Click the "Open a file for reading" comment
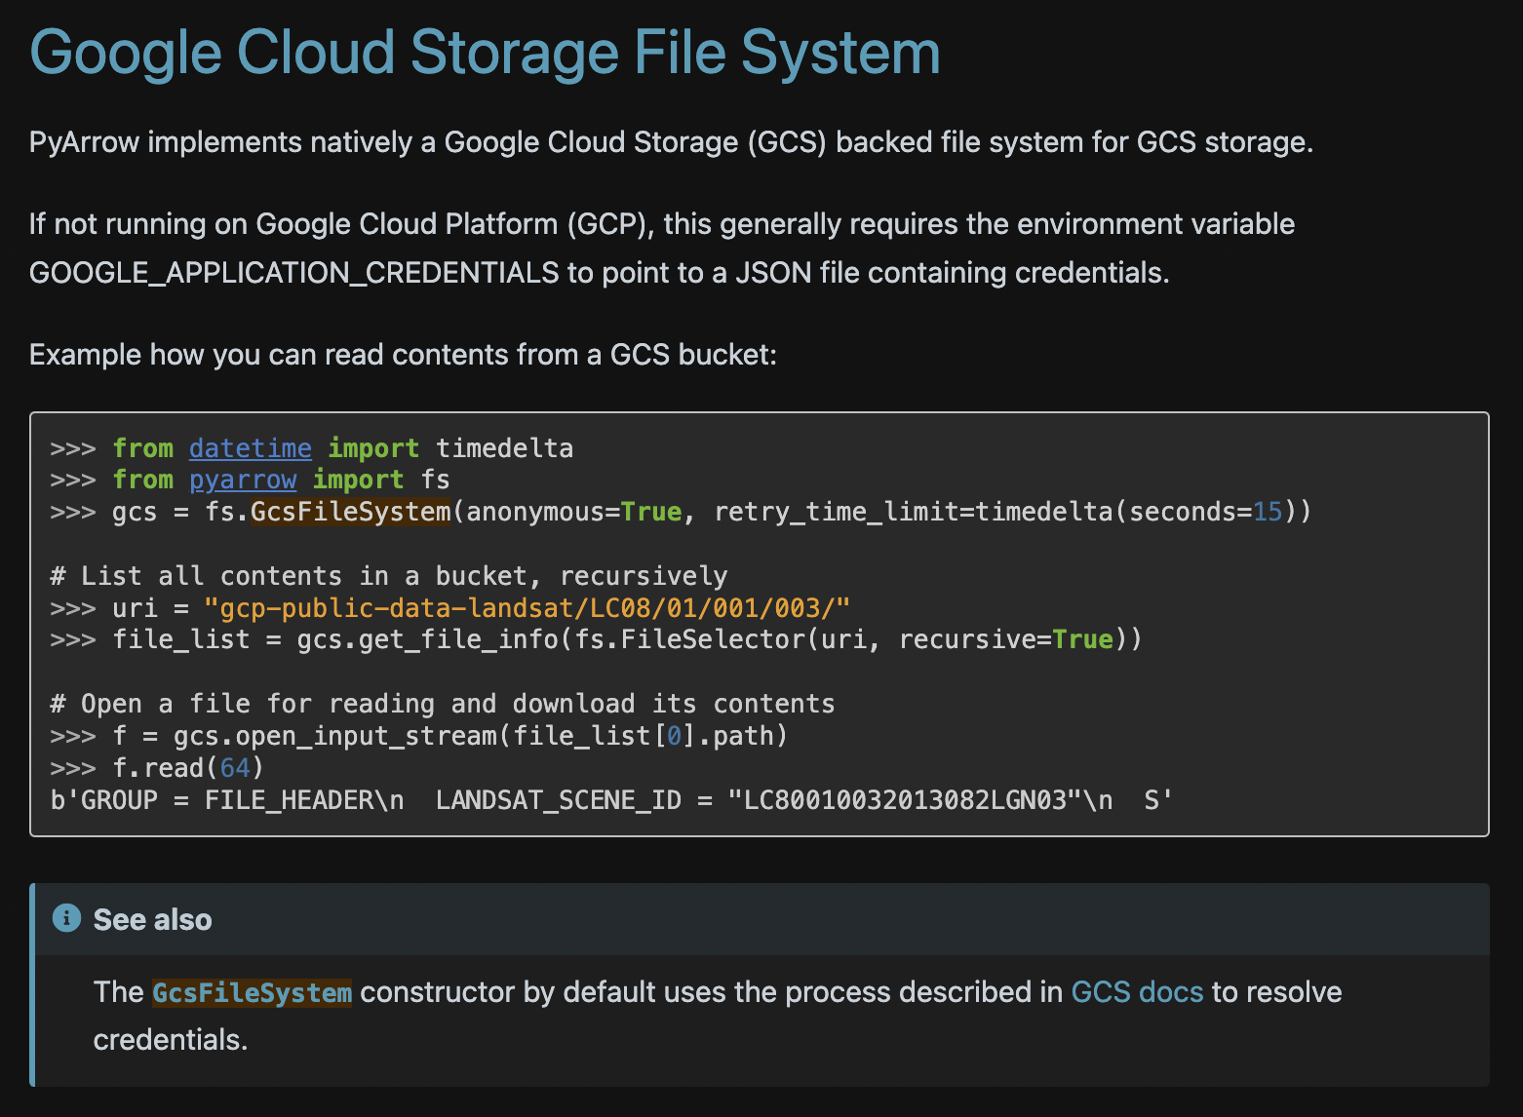This screenshot has height=1117, width=1523. [x=442, y=704]
